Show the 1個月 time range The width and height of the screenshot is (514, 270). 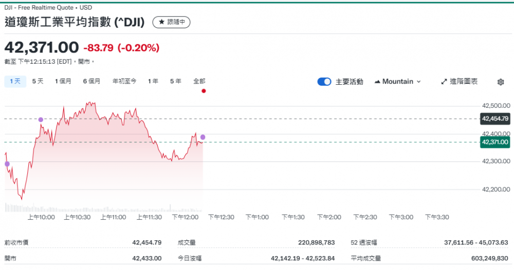(x=63, y=81)
